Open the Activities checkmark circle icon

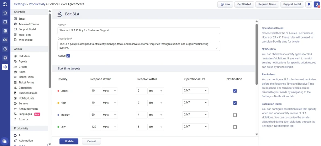5,49
